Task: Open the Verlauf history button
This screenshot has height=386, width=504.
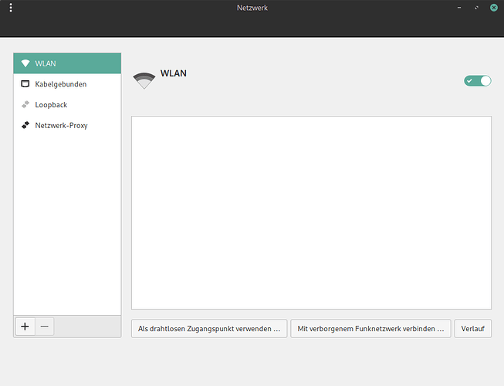Action: (472, 329)
